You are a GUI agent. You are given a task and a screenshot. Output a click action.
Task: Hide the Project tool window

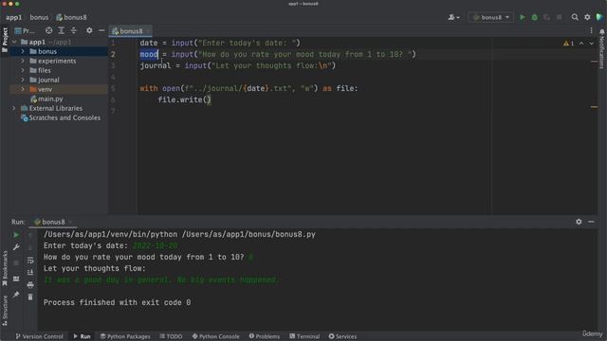pos(101,30)
